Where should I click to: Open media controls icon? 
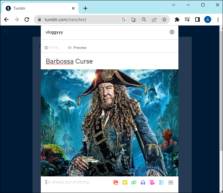187,19
